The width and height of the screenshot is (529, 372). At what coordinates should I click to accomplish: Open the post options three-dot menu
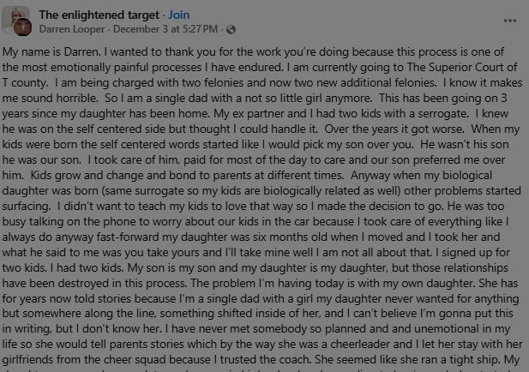click(x=511, y=20)
